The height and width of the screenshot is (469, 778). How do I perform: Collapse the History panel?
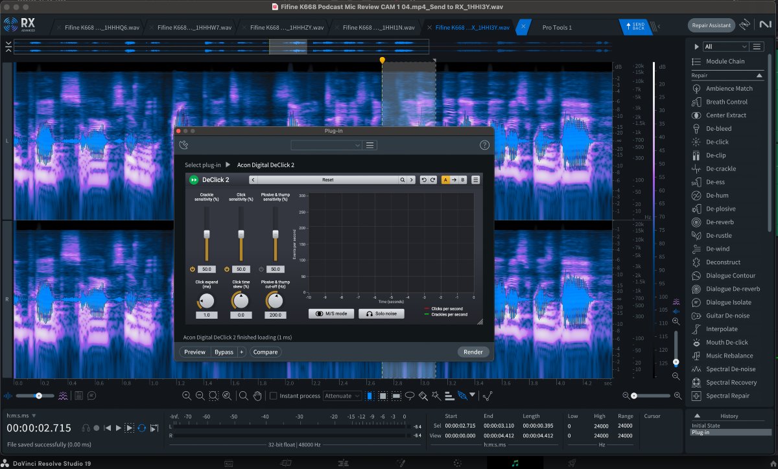tap(696, 416)
